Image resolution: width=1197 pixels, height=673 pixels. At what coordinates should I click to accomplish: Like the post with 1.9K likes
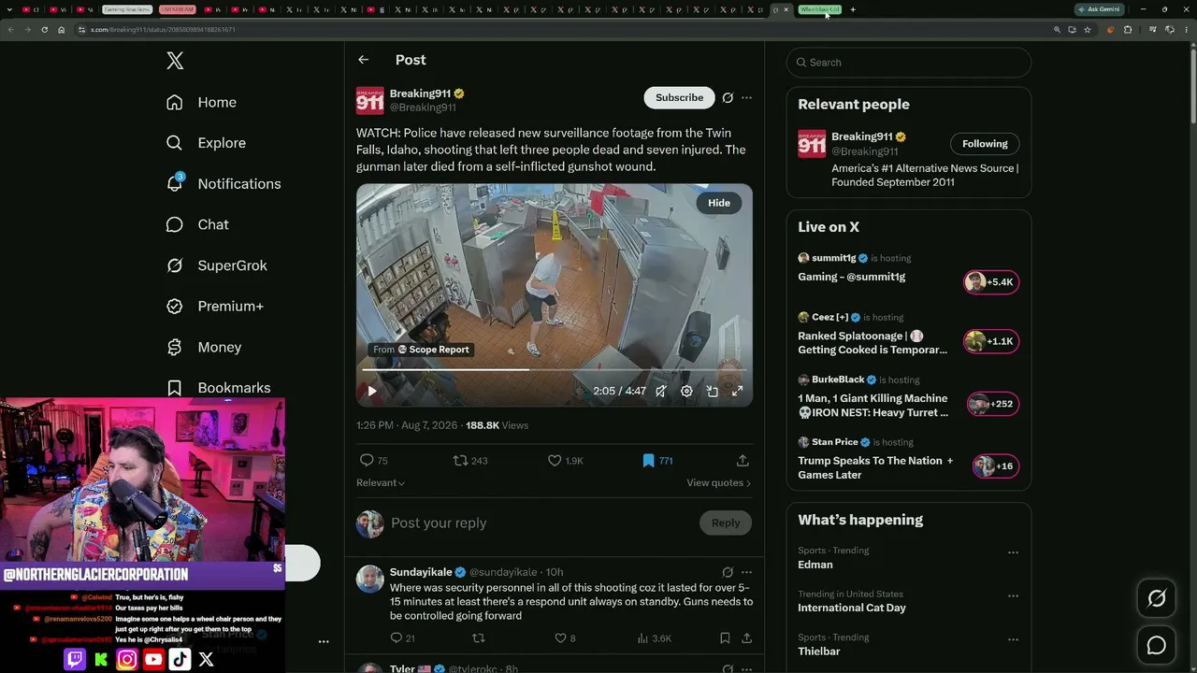click(x=566, y=461)
